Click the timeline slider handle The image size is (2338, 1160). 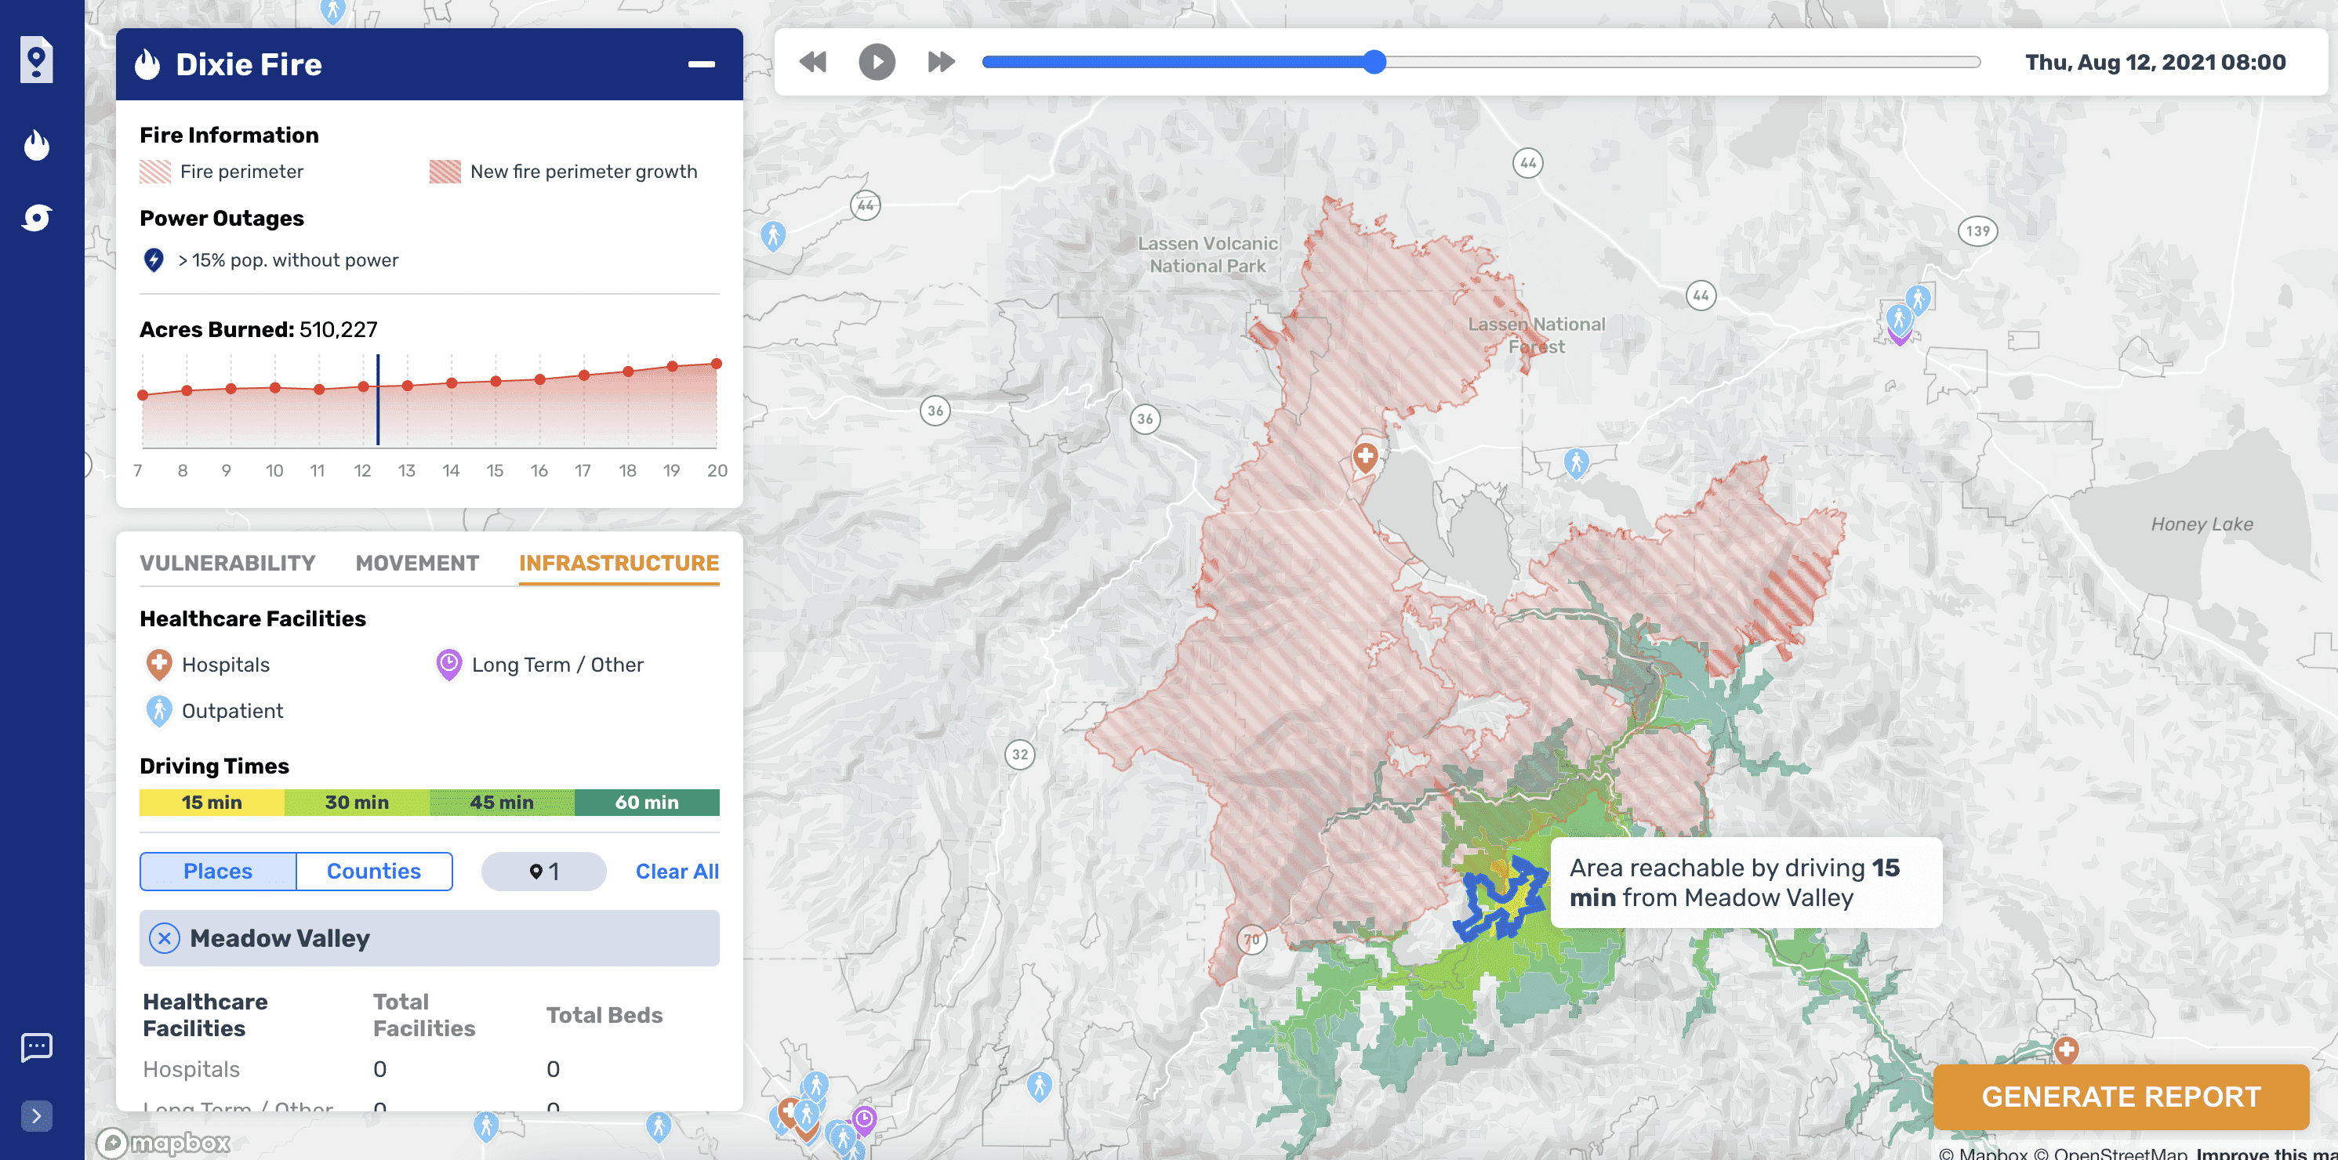click(1374, 62)
